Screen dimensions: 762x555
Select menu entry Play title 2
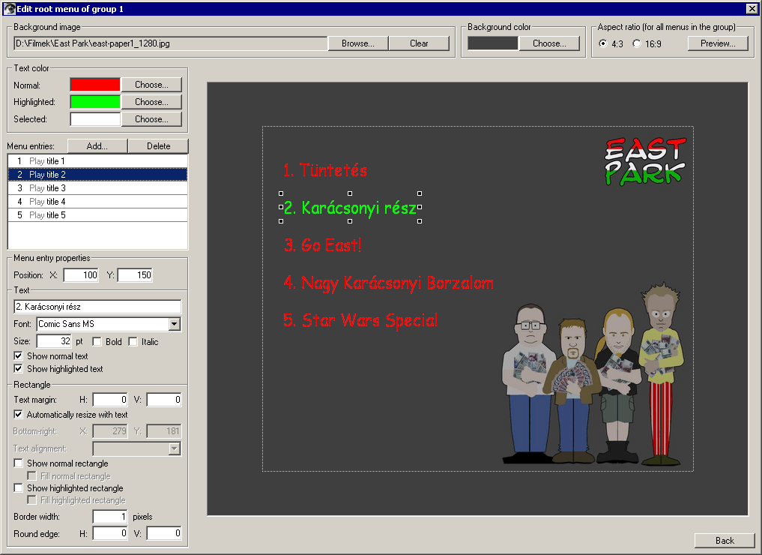(x=97, y=175)
